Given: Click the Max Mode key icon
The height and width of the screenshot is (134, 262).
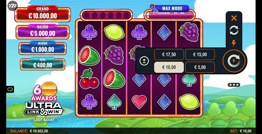Looking at the screenshot, I should click(x=154, y=8).
